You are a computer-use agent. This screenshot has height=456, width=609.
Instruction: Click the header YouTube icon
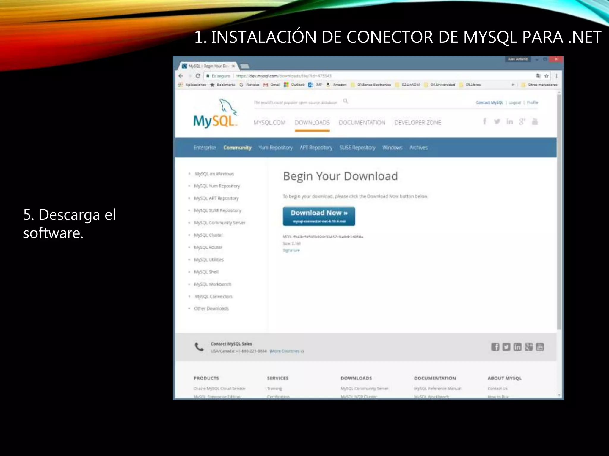click(535, 121)
